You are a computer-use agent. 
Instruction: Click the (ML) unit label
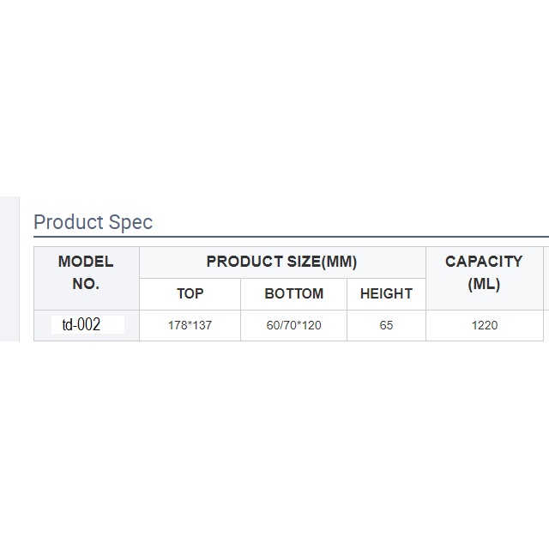coord(484,284)
